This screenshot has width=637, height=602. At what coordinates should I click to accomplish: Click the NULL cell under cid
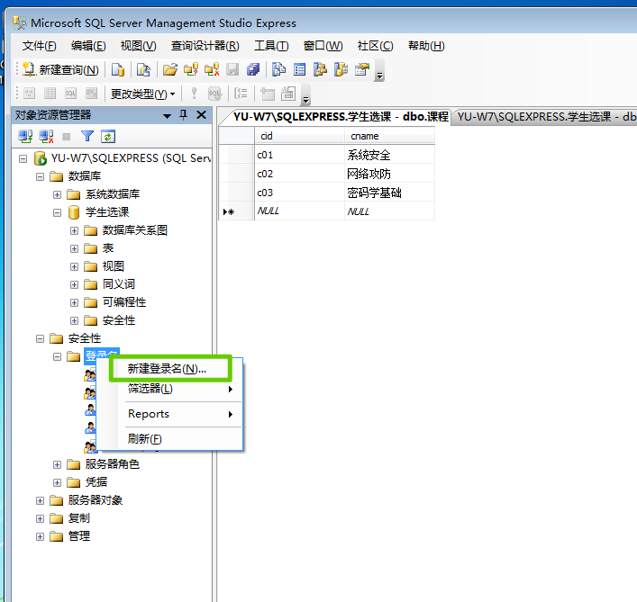click(x=299, y=211)
